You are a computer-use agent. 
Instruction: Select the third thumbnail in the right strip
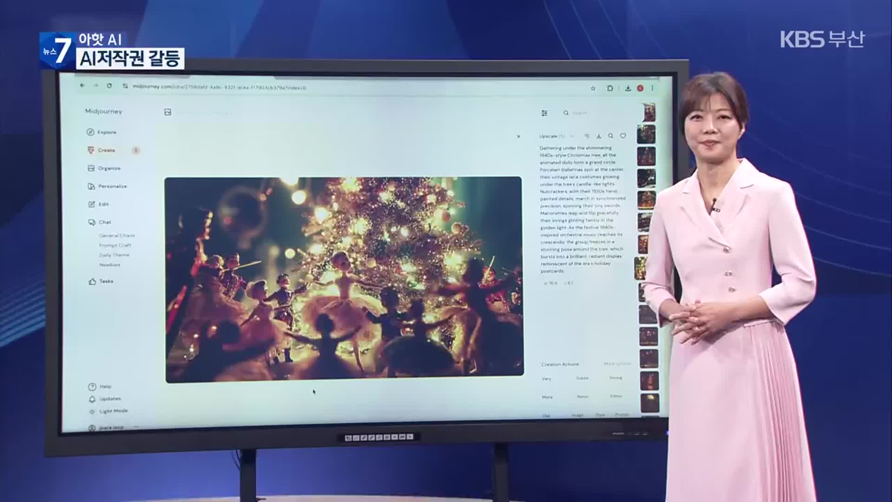[x=646, y=156]
